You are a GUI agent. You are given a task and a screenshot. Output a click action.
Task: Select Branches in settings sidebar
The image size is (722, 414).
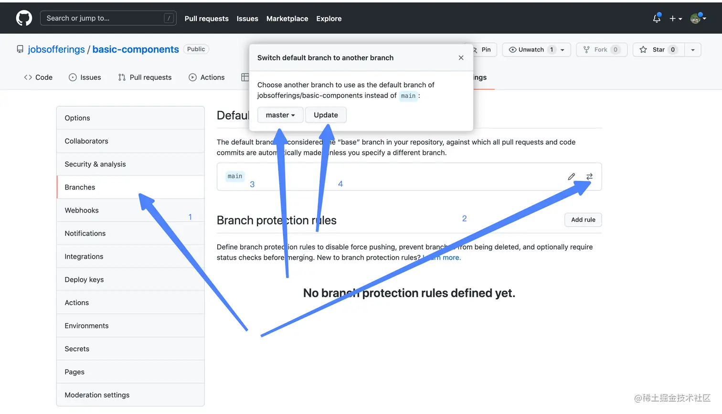pos(130,187)
